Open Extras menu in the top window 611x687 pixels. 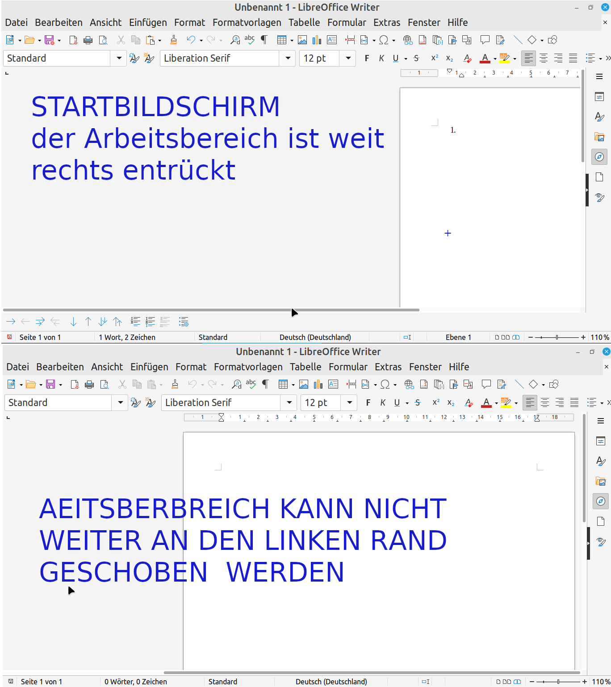coord(387,22)
